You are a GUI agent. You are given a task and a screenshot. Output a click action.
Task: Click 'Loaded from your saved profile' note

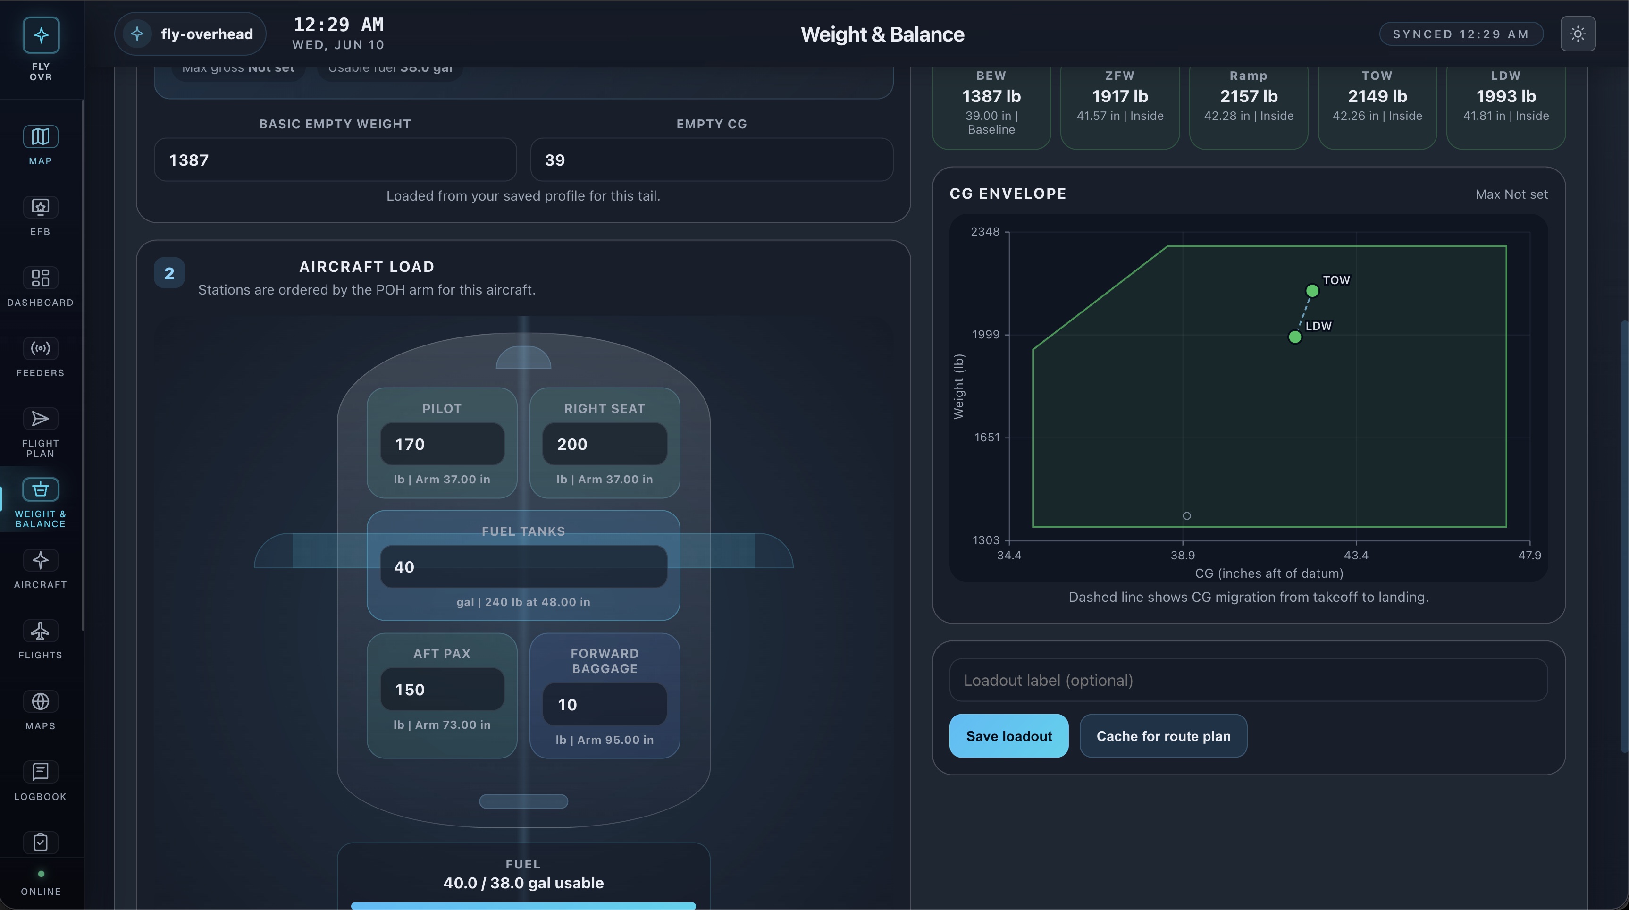click(x=524, y=196)
